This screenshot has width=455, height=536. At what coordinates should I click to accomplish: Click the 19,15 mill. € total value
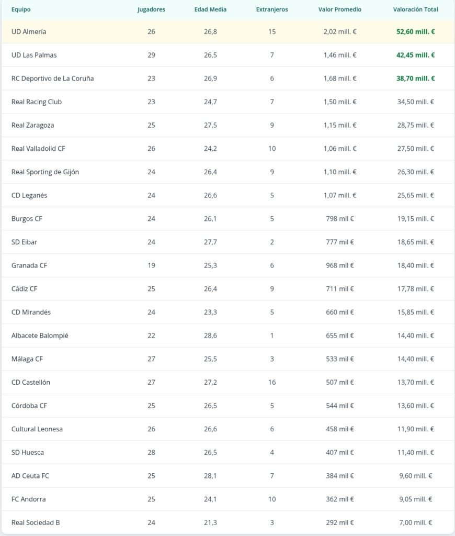[415, 219]
